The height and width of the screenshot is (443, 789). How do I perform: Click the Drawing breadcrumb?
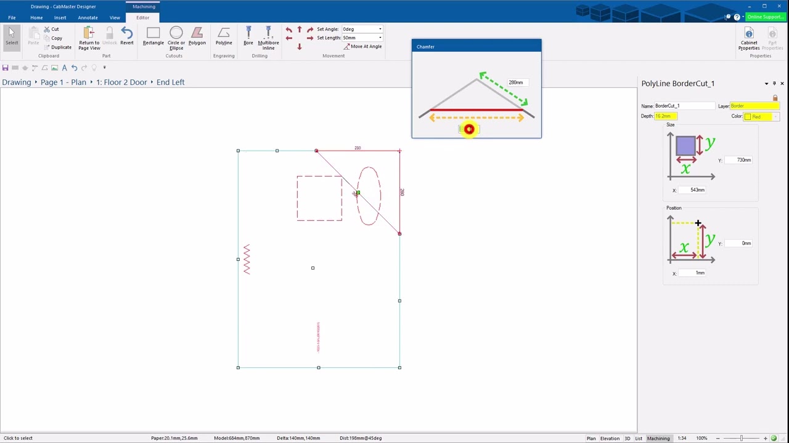[x=17, y=82]
